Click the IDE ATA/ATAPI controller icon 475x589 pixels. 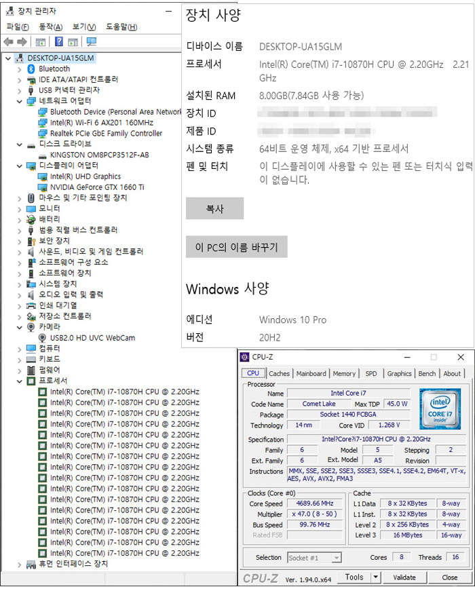(31, 79)
